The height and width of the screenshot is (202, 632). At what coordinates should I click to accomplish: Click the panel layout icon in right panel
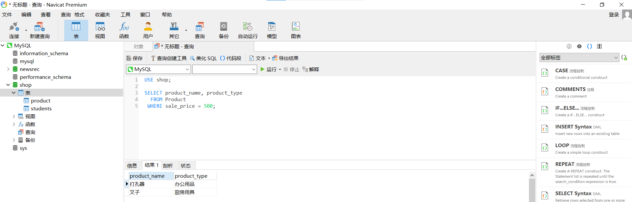click(x=599, y=46)
